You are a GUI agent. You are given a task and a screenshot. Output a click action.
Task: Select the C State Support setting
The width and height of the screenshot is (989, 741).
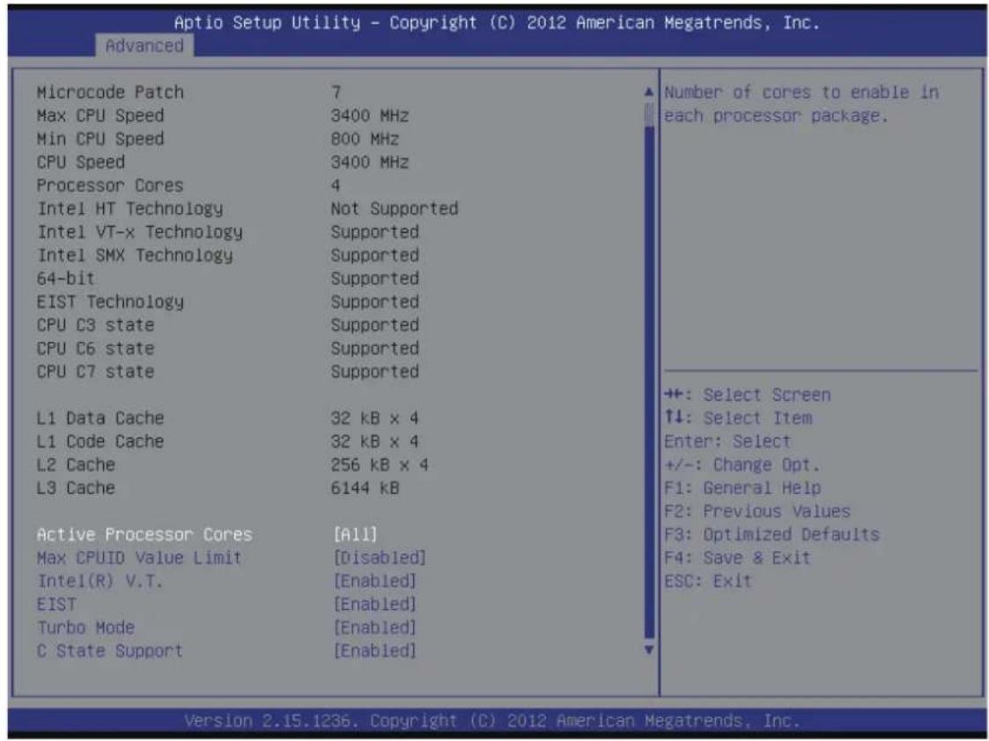pos(110,651)
